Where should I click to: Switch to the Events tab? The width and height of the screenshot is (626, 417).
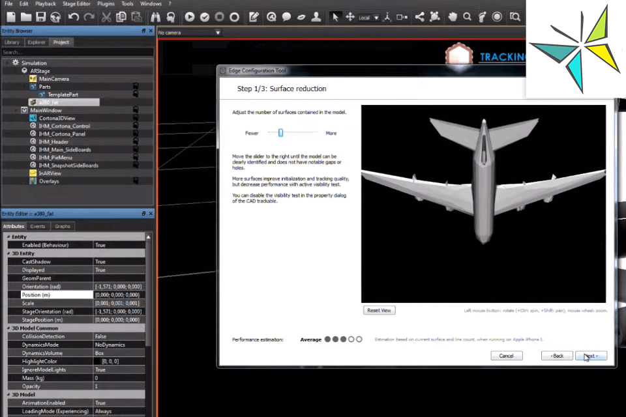[x=38, y=226]
